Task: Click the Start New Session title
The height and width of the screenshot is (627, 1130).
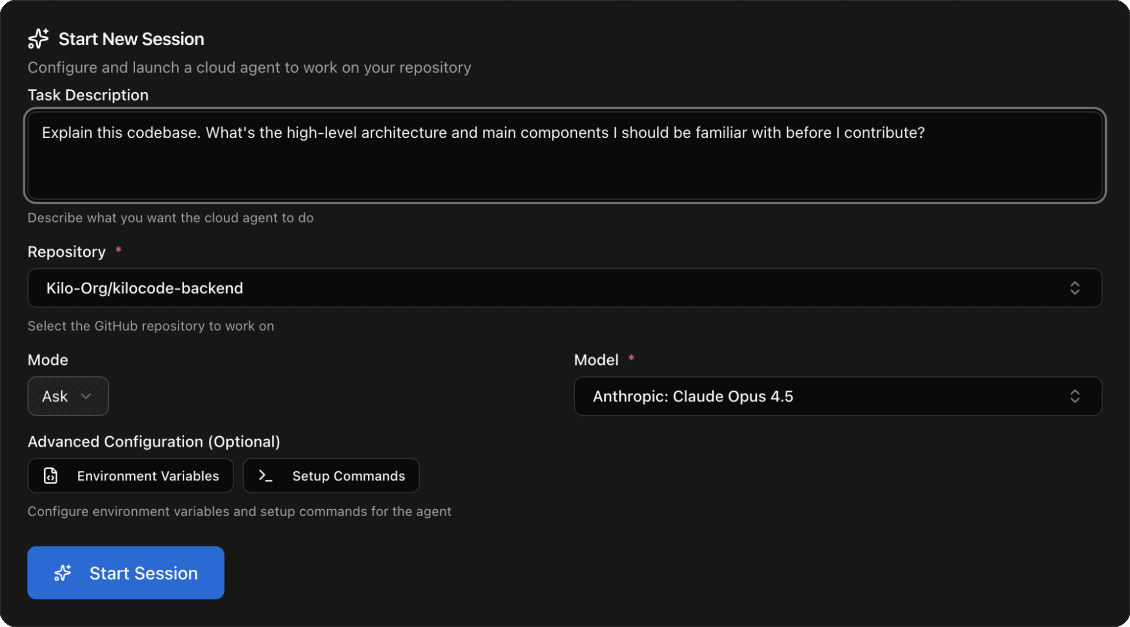Action: point(131,38)
